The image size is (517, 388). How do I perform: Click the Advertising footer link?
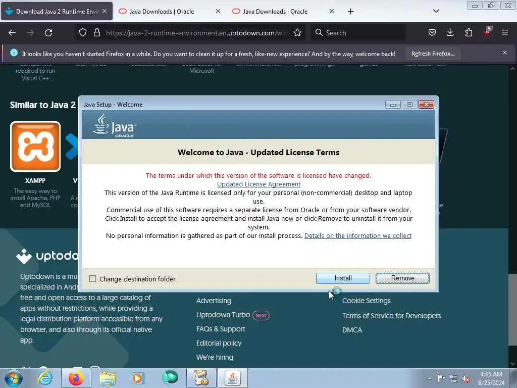[x=214, y=301]
